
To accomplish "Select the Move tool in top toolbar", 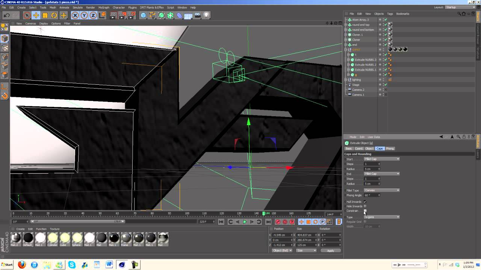I will coord(36,15).
